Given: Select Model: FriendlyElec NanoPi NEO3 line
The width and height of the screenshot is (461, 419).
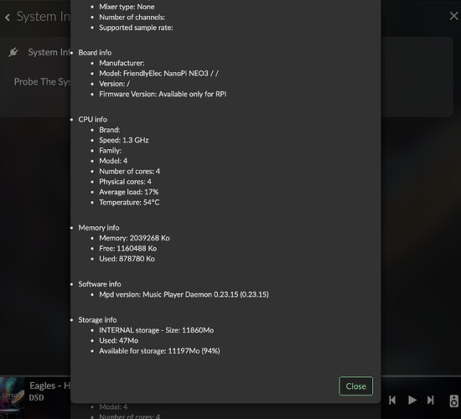Looking at the screenshot, I should coord(158,73).
